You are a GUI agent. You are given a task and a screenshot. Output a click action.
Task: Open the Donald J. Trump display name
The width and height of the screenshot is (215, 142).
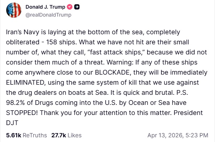pyautogui.click(x=45, y=7)
